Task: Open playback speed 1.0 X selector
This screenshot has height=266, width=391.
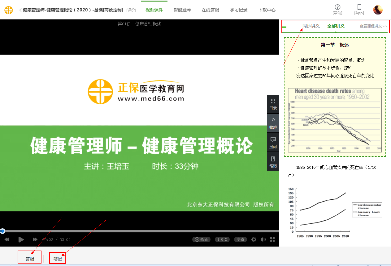Action: pyautogui.click(x=222, y=239)
